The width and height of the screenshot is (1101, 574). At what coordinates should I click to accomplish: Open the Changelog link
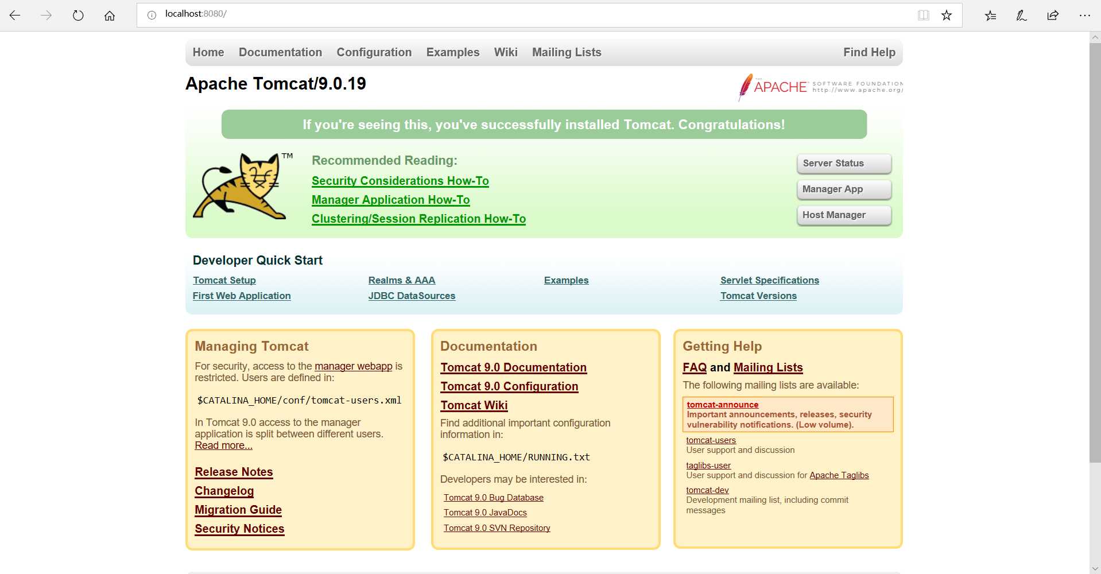(x=224, y=491)
